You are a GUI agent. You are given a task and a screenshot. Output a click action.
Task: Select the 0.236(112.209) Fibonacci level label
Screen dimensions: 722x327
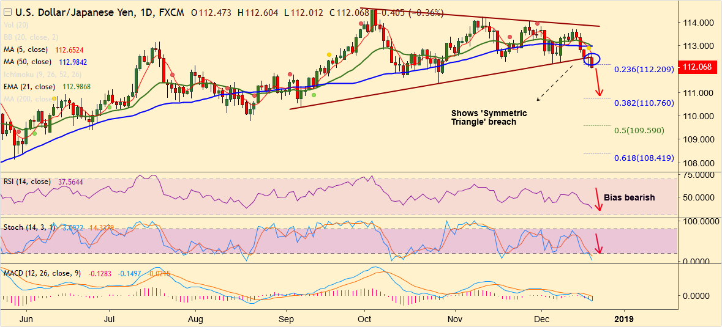click(x=643, y=69)
